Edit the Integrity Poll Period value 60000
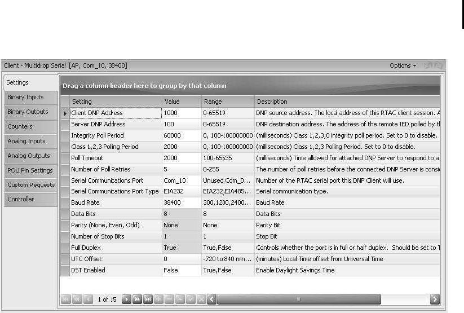Viewport: 464px width, 313px height. click(182, 135)
